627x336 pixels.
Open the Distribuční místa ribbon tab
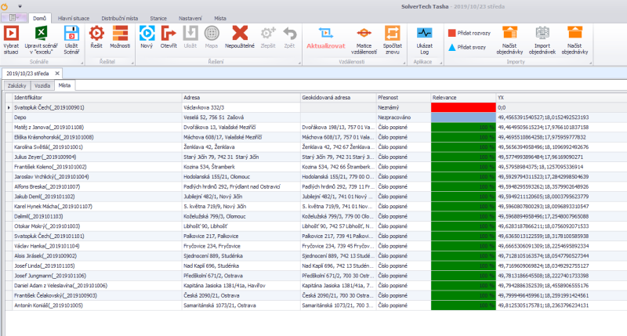[120, 18]
